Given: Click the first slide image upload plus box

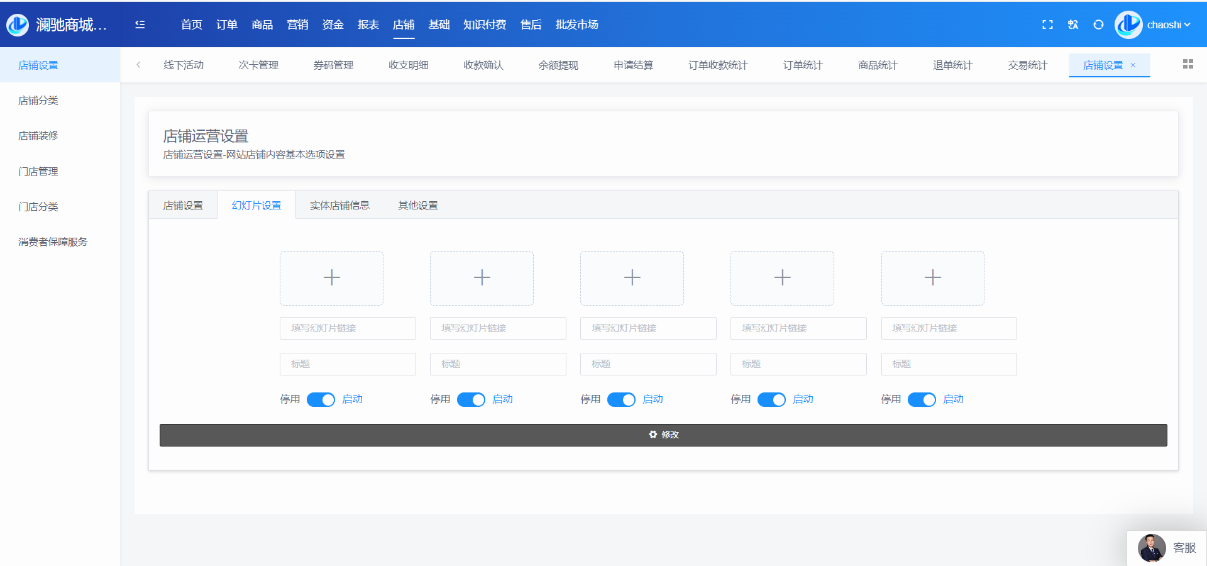Looking at the screenshot, I should pyautogui.click(x=331, y=278).
